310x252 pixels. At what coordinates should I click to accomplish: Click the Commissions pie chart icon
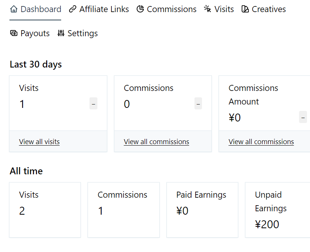[x=140, y=9]
